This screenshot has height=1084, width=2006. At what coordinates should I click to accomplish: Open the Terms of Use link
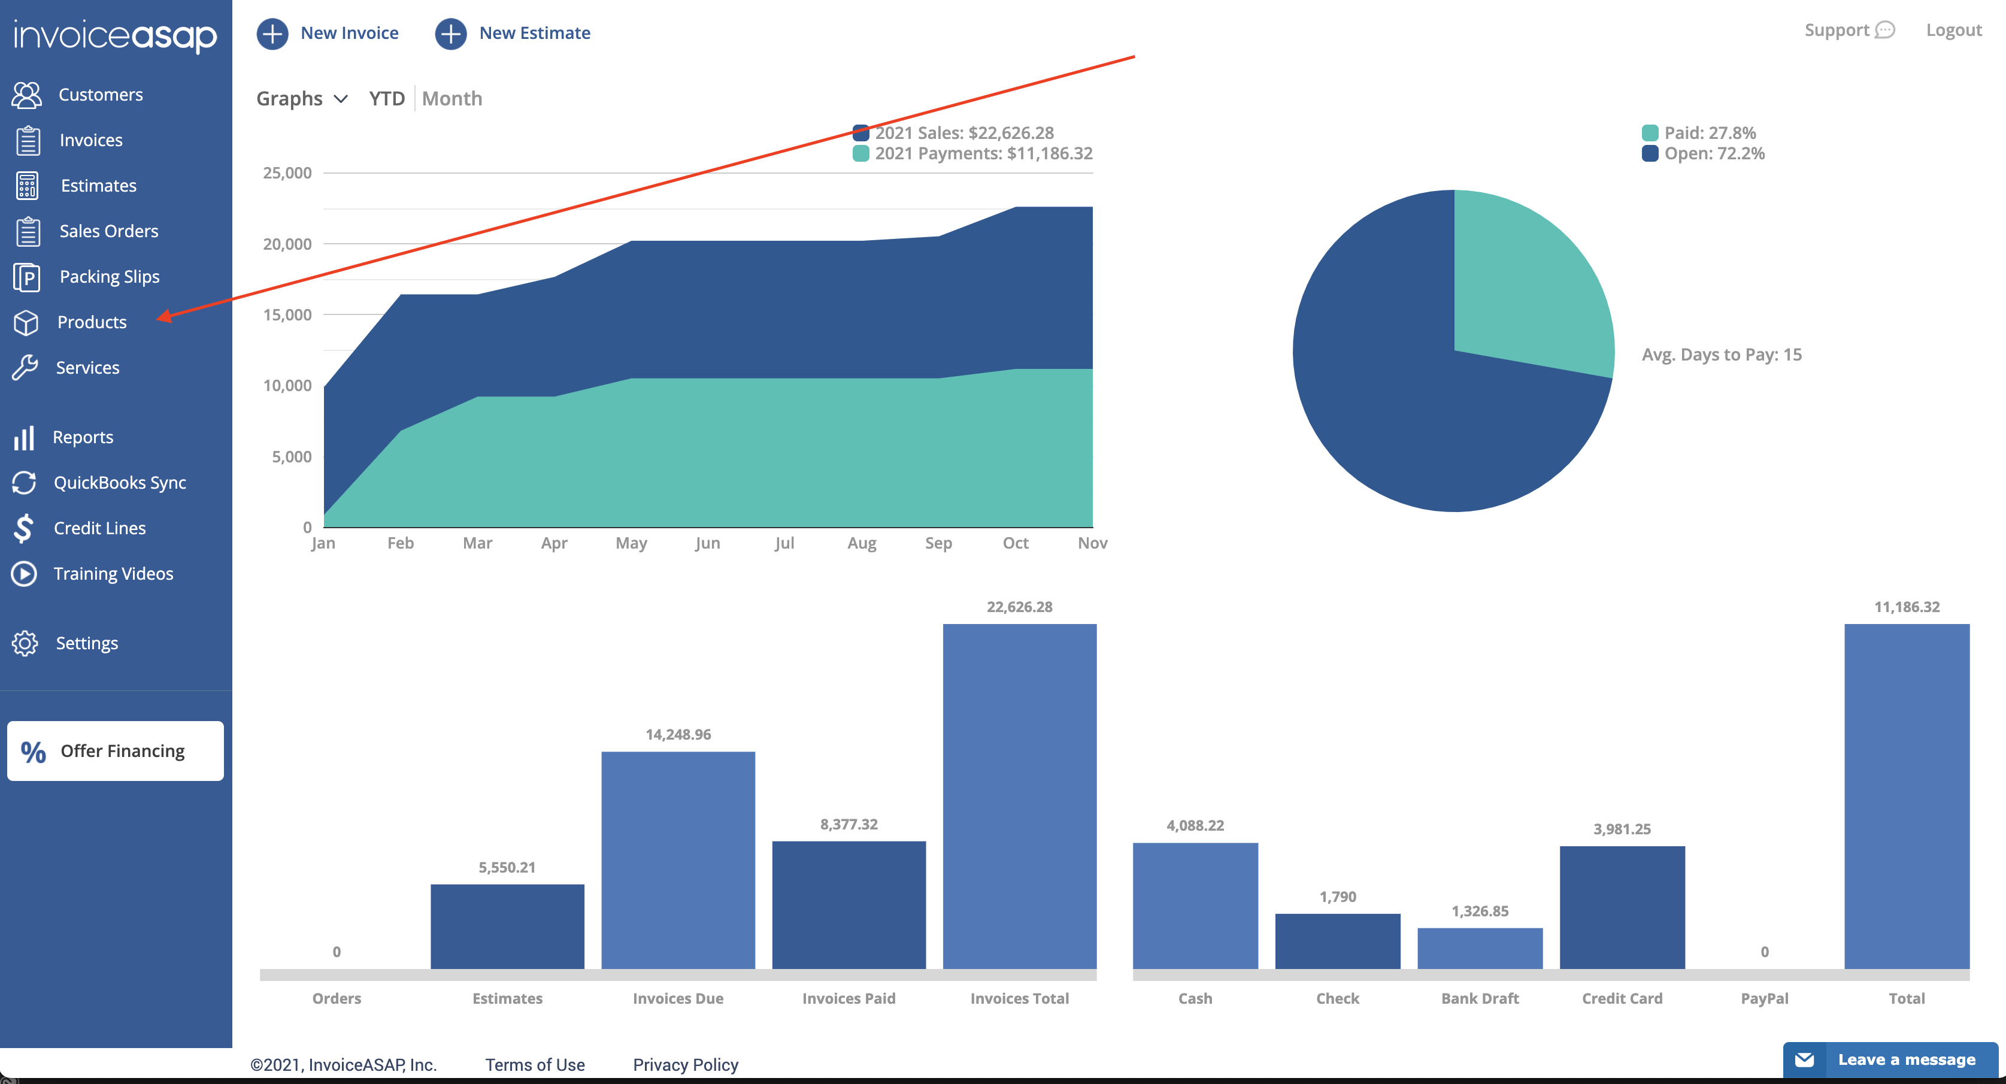click(x=535, y=1064)
